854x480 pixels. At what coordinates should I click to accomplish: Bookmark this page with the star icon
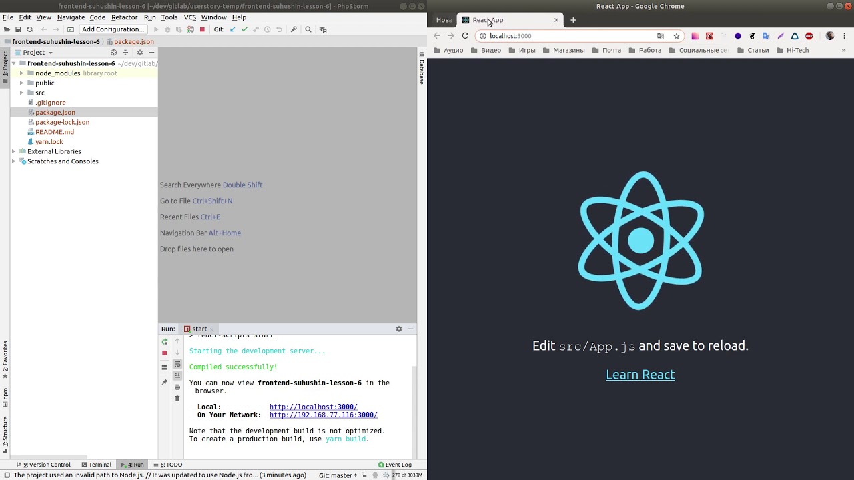click(677, 36)
